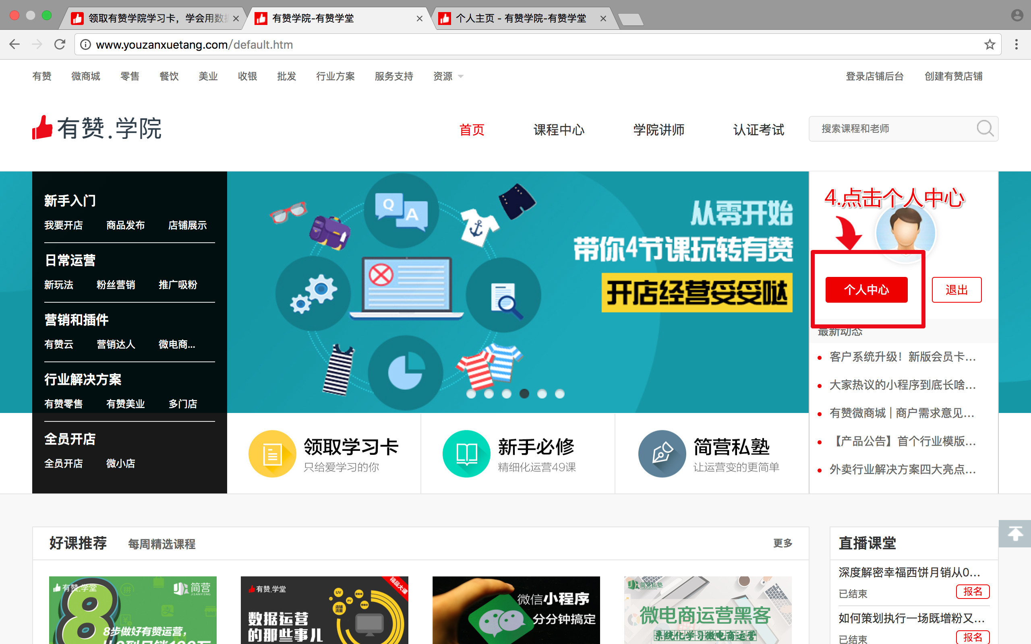
Task: Click the 从零开始 banner image
Action: (x=518, y=292)
